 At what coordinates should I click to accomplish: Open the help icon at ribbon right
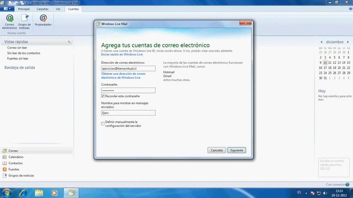[x=351, y=9]
